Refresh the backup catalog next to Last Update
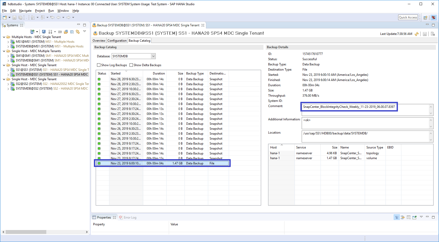Image resolution: width=439 pixels, height=242 pixels. coord(417,34)
